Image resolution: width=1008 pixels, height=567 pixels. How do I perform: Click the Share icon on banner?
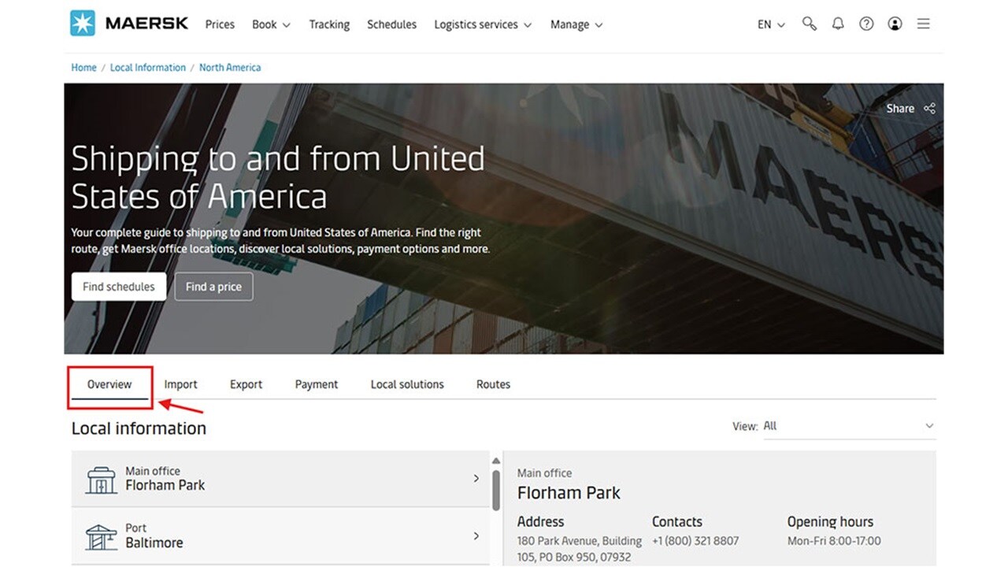point(929,109)
